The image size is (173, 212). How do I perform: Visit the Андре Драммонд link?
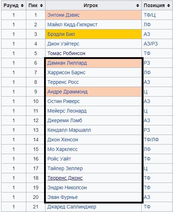[67, 92]
